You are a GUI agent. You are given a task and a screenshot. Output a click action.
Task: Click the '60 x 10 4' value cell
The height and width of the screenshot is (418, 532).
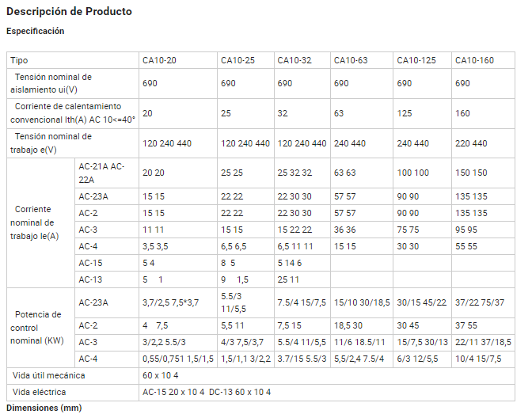pyautogui.click(x=327, y=375)
